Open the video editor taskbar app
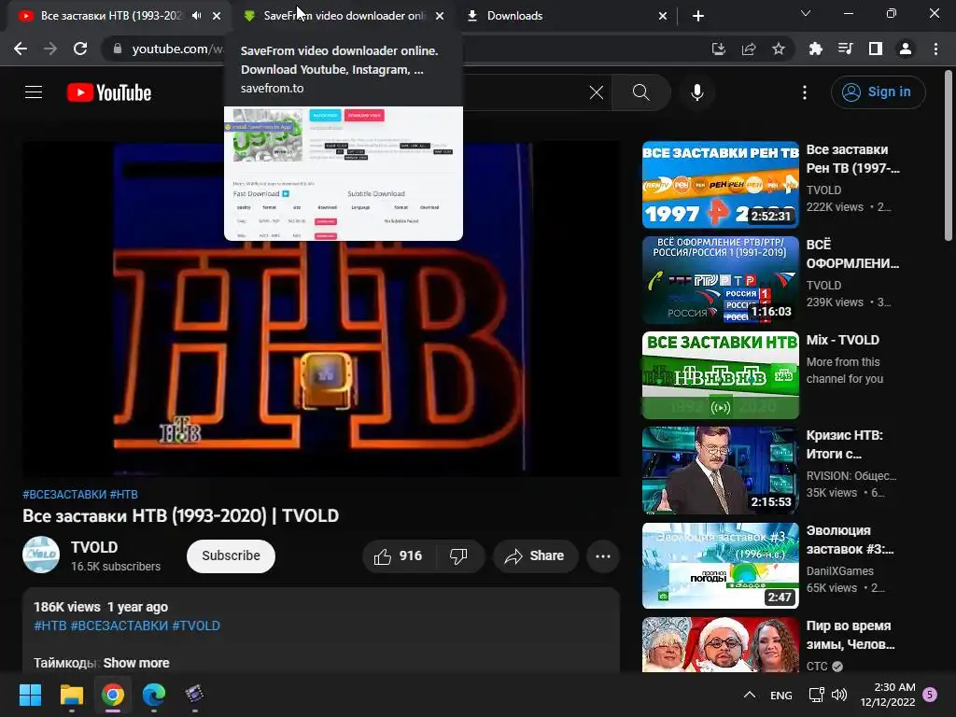Image resolution: width=956 pixels, height=717 pixels. (x=194, y=694)
